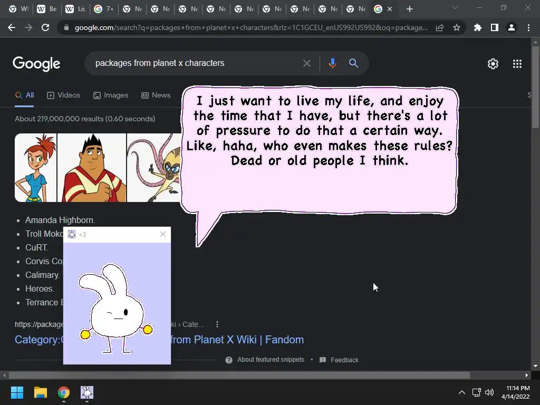This screenshot has width=540, height=405.
Task: Close the bunny <3 window
Action: click(x=163, y=234)
